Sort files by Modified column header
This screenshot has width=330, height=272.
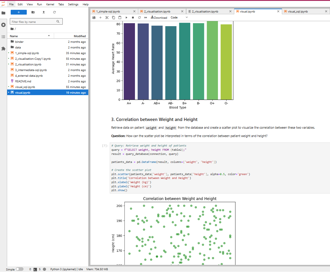pos(71,36)
